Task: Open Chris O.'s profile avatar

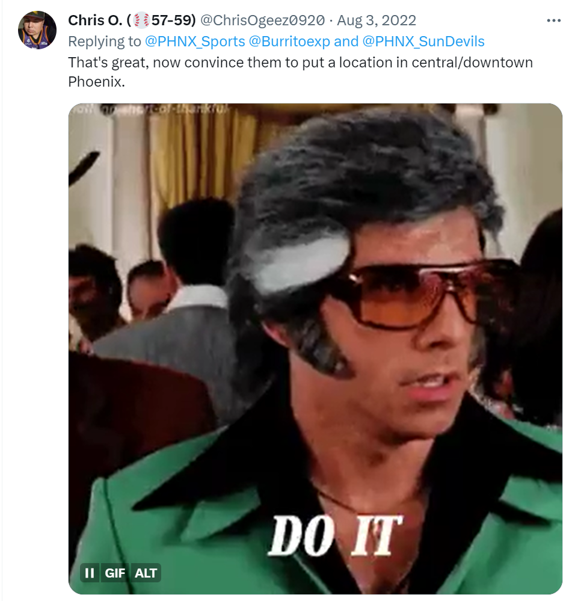Action: coord(37,30)
